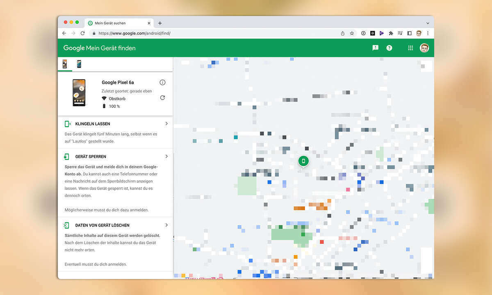492x295 pixels.
Task: Expand the Gerät sperren chevron
Action: [x=166, y=157]
